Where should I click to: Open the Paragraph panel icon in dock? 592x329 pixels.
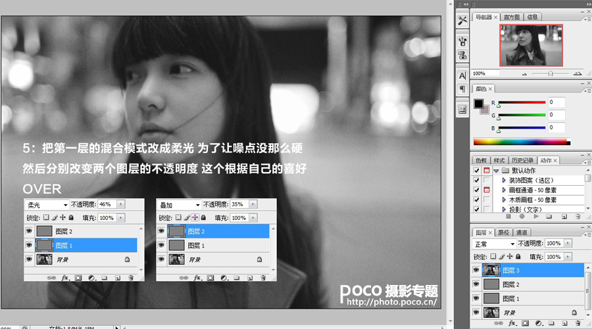click(x=462, y=89)
